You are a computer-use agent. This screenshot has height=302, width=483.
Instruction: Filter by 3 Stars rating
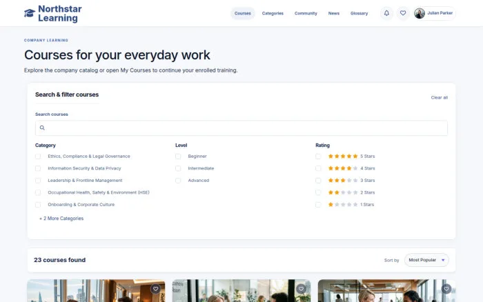(318, 181)
